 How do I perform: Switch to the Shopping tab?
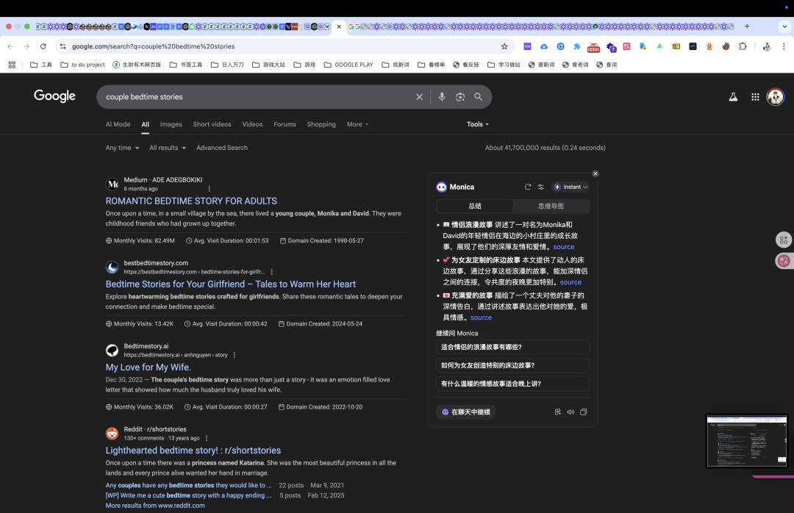[x=321, y=124]
